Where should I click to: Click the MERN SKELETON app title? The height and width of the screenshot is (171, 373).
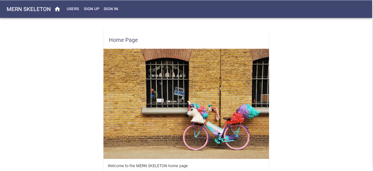tap(29, 9)
